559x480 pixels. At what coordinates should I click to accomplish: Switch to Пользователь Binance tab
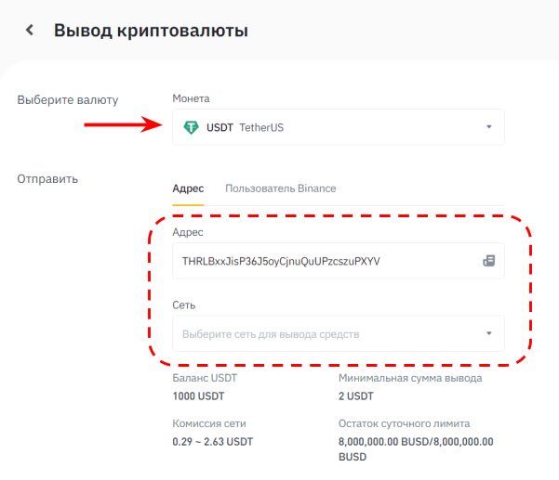pyautogui.click(x=281, y=188)
